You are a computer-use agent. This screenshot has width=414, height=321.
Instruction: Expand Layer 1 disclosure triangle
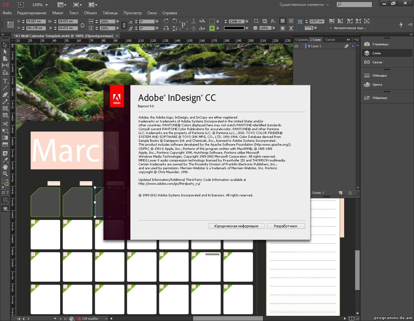point(309,46)
